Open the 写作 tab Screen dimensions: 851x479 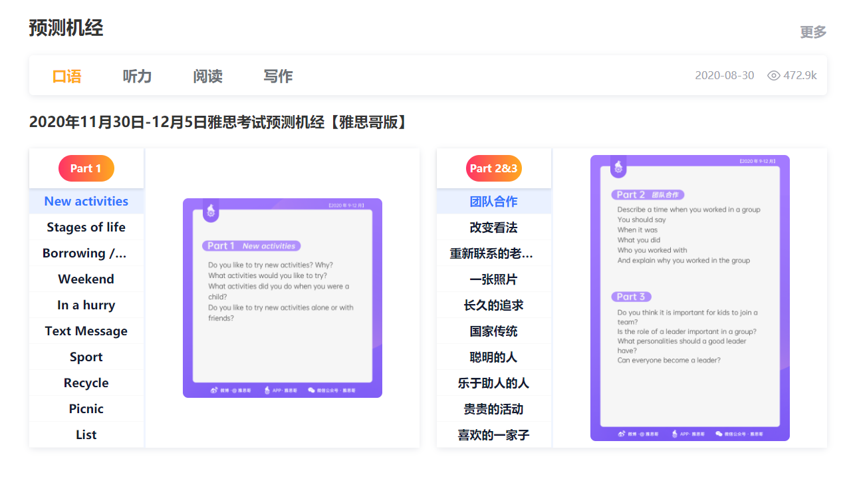(277, 76)
